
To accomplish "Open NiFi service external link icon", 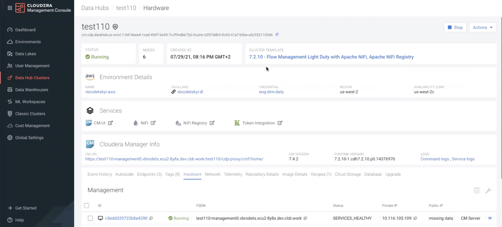I will click(153, 123).
